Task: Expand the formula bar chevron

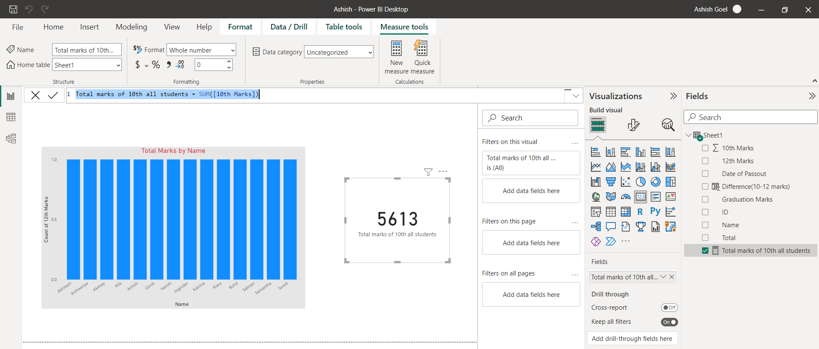Action: 576,96
